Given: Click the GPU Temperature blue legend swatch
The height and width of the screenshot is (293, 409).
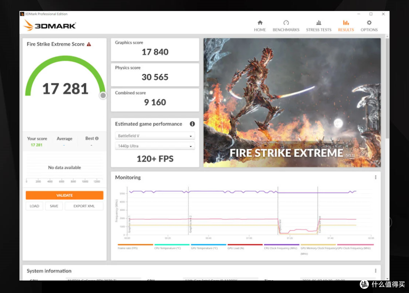Looking at the screenshot, I should (208, 245).
